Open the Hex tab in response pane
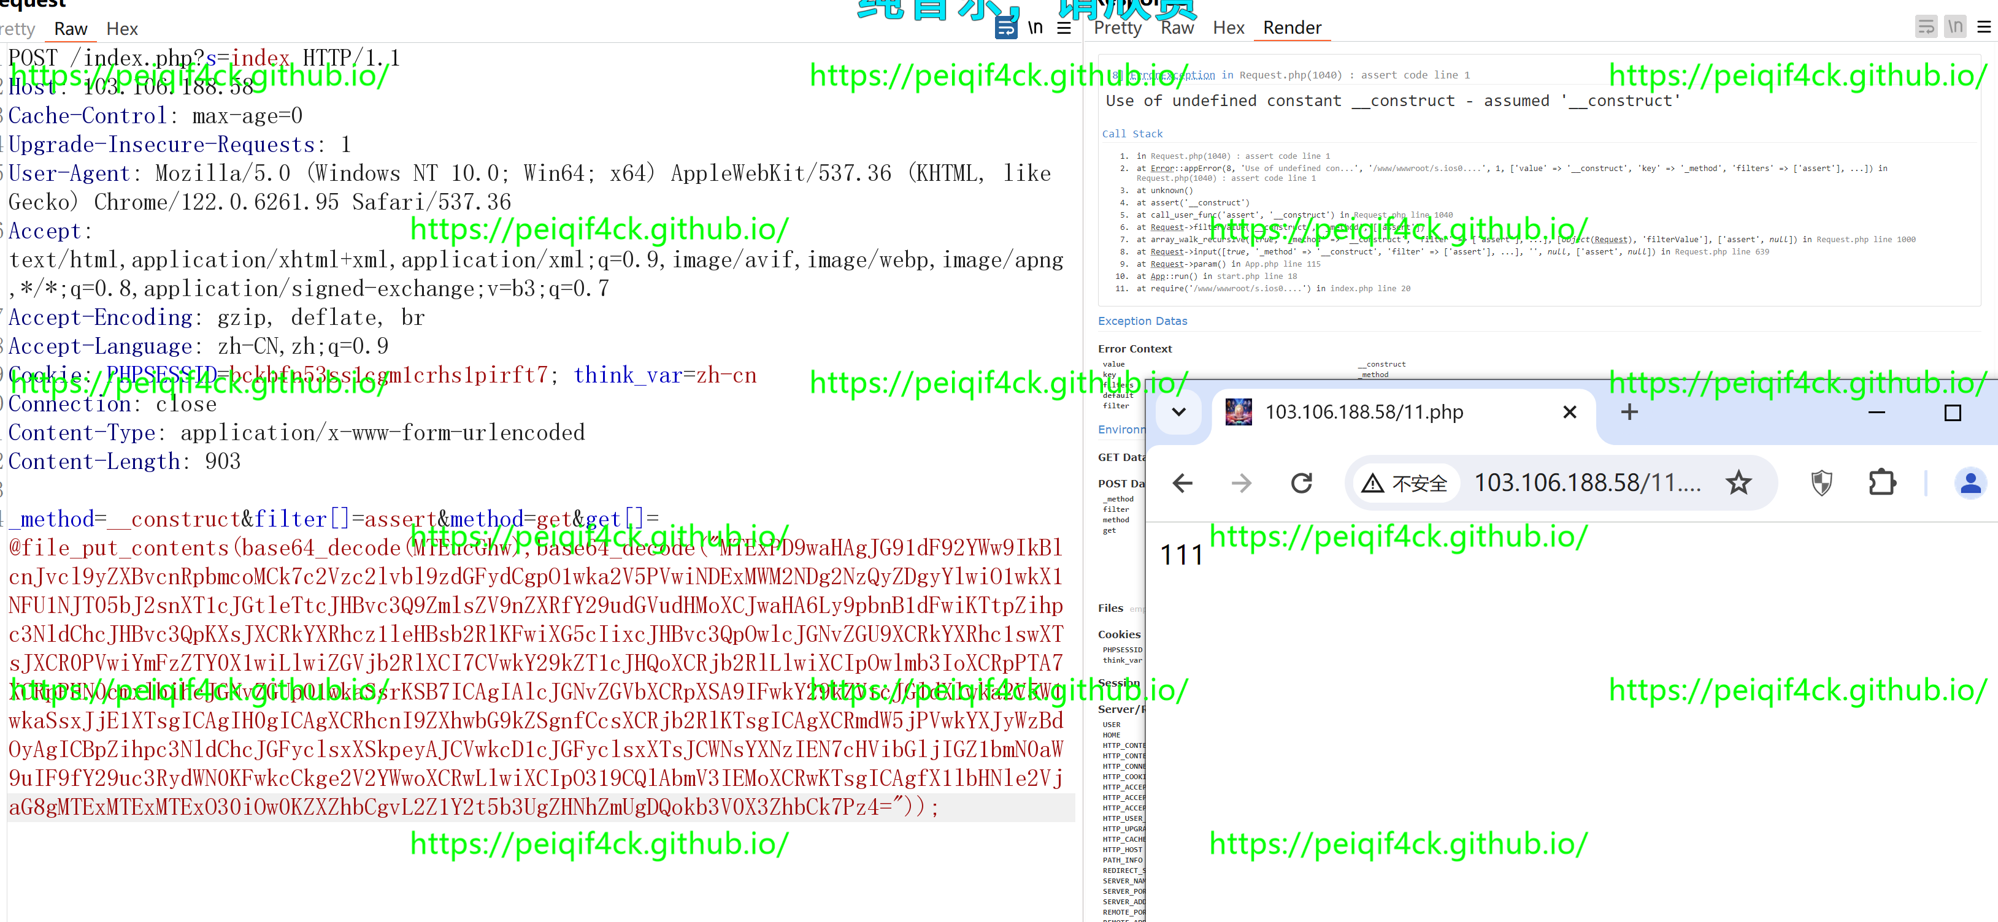The height and width of the screenshot is (922, 1998). (x=1229, y=28)
